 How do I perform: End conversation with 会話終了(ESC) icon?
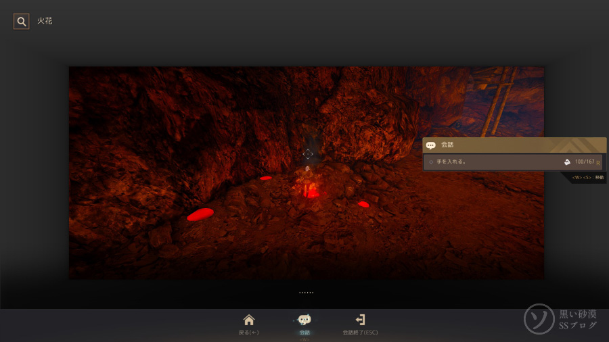pos(360,320)
